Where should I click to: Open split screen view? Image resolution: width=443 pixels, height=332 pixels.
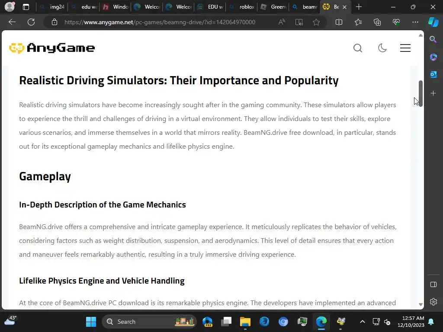coord(339,22)
